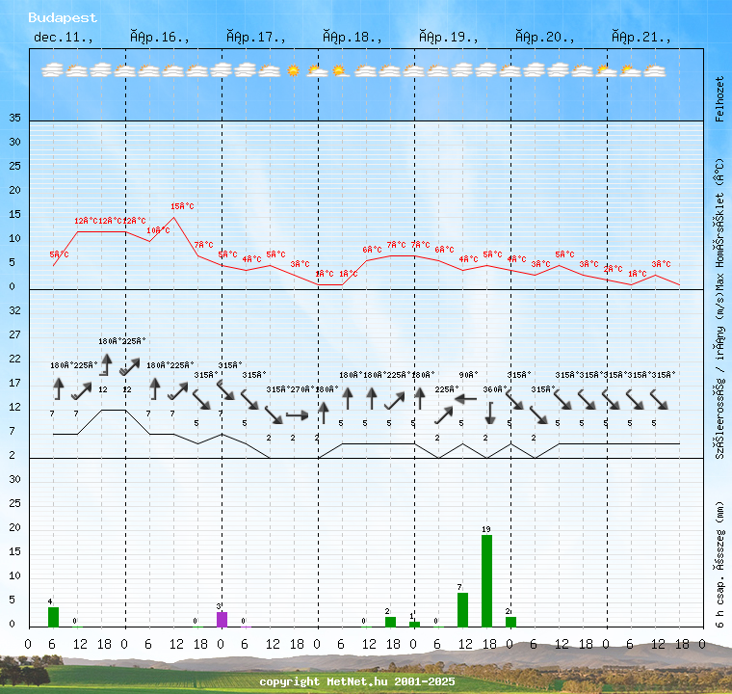Select the dec.11. date label
732x694 pixels.
point(64,38)
